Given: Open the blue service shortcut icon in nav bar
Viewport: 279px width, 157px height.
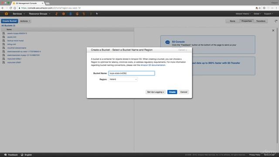Looking at the screenshot, I should pyautogui.click(x=71, y=14).
